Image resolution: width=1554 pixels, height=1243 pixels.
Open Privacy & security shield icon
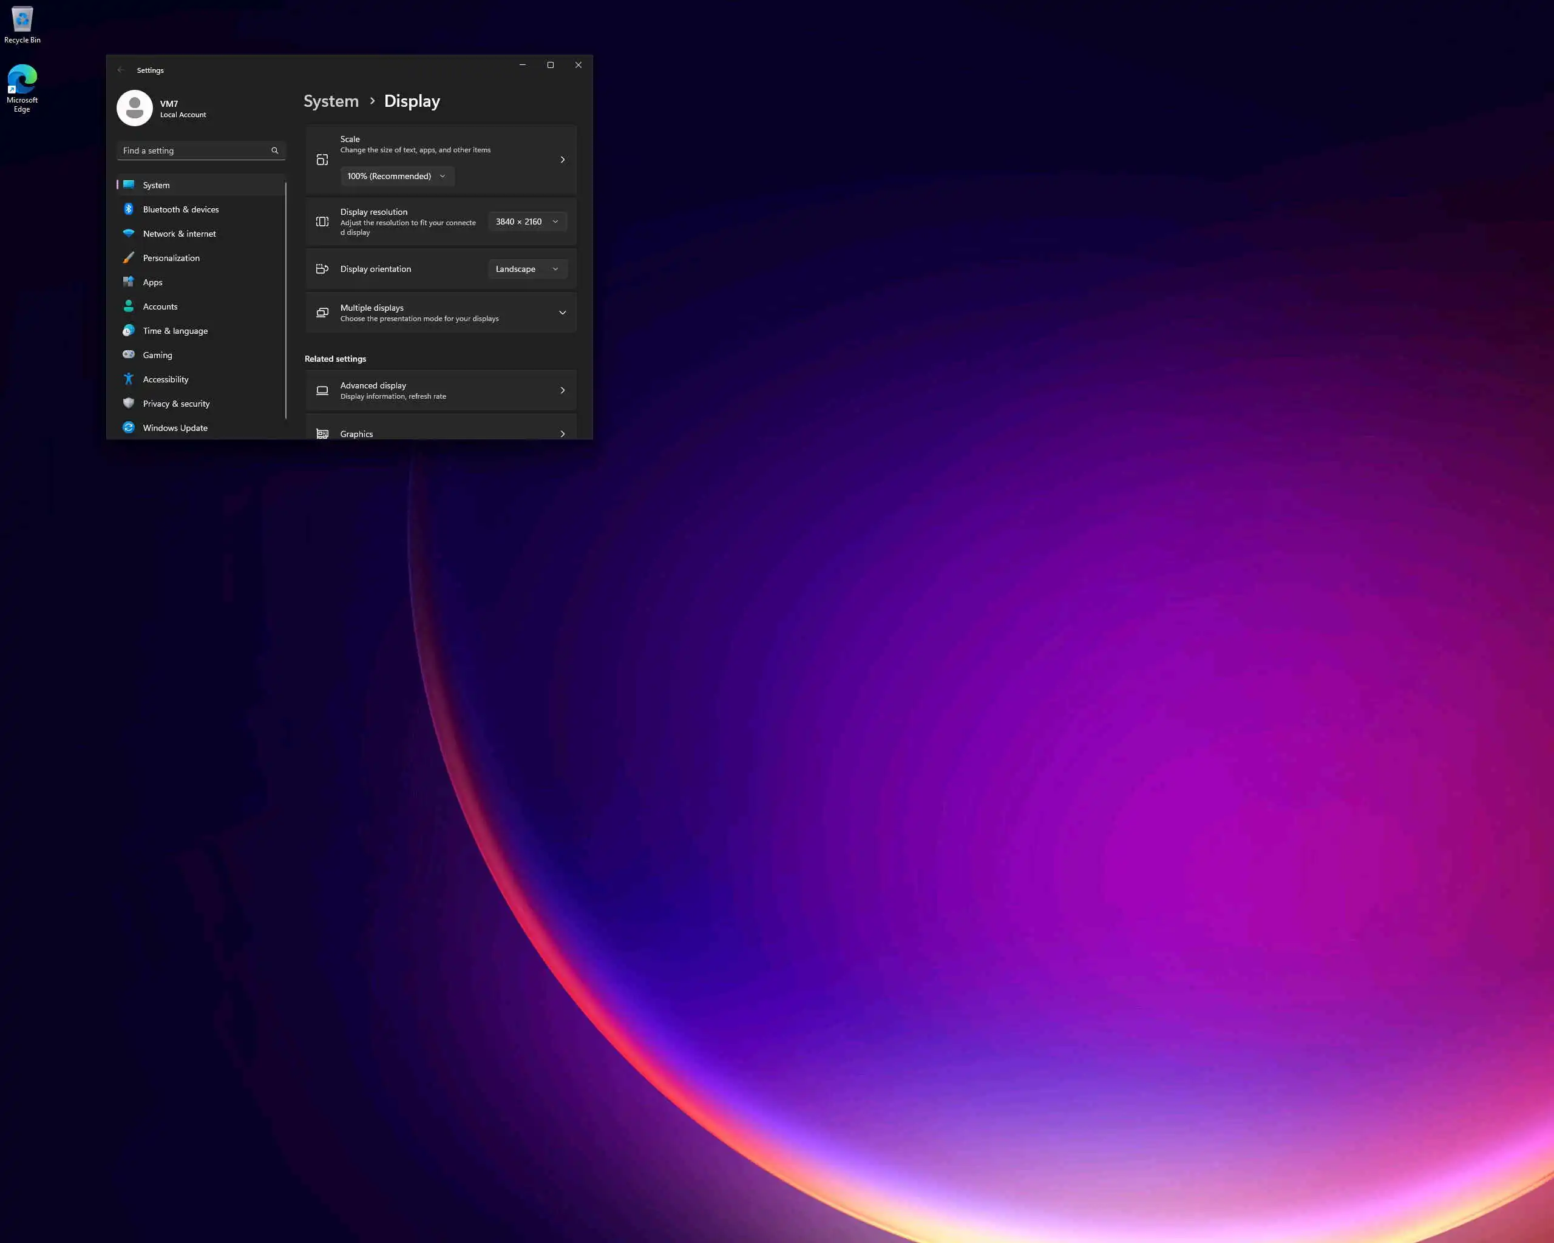[x=128, y=404]
